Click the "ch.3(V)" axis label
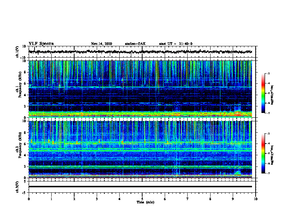Image resolution: width=288 pixels, height=223 pixels. click(17, 187)
